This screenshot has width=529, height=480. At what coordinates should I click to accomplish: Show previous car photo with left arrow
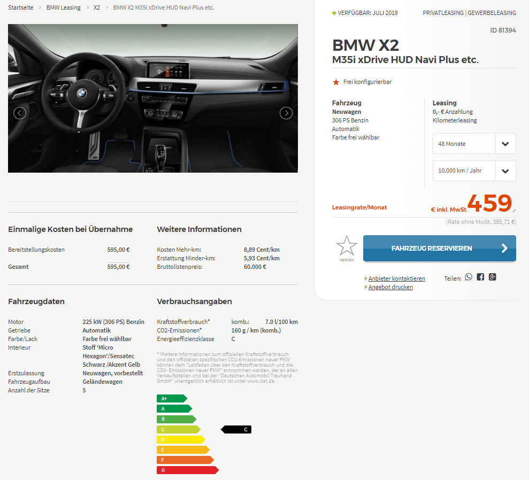pos(20,113)
